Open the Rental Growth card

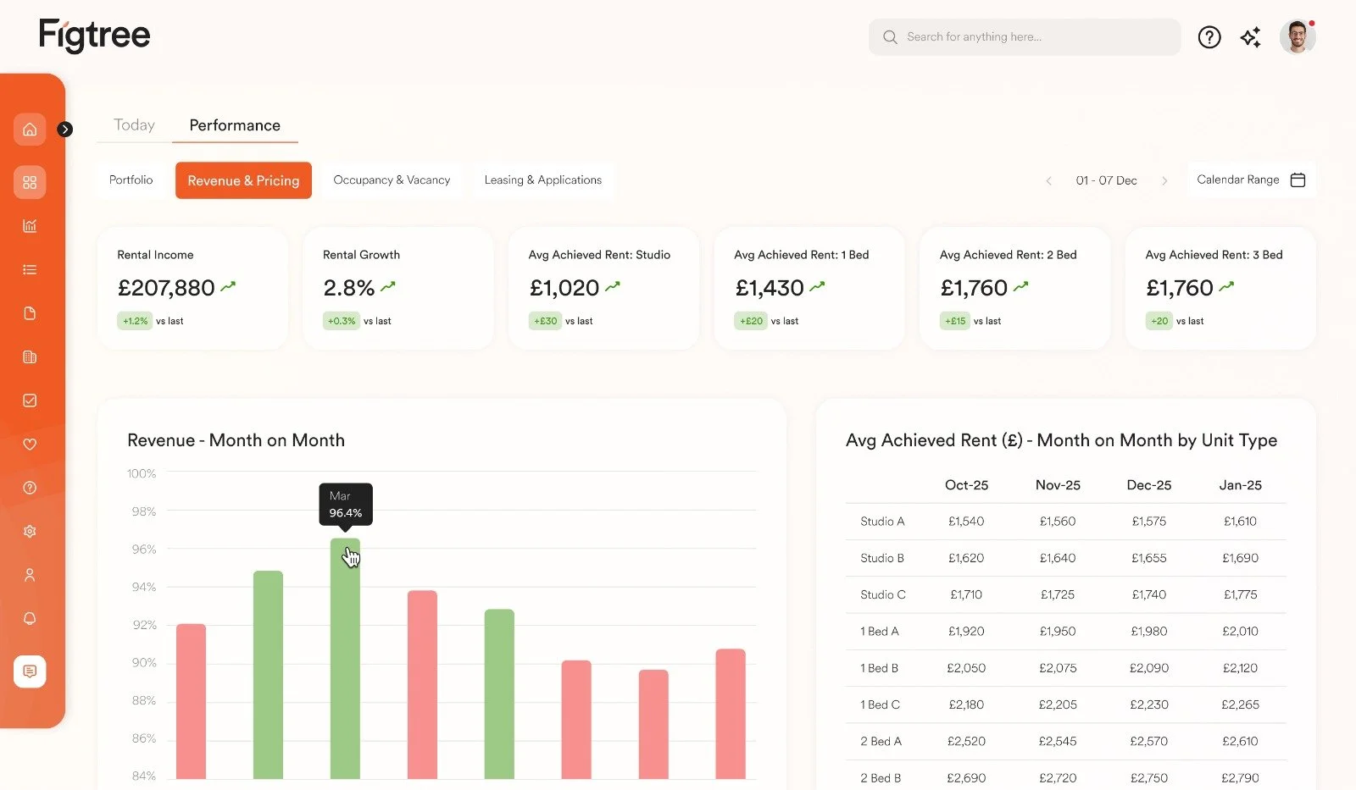pos(398,288)
